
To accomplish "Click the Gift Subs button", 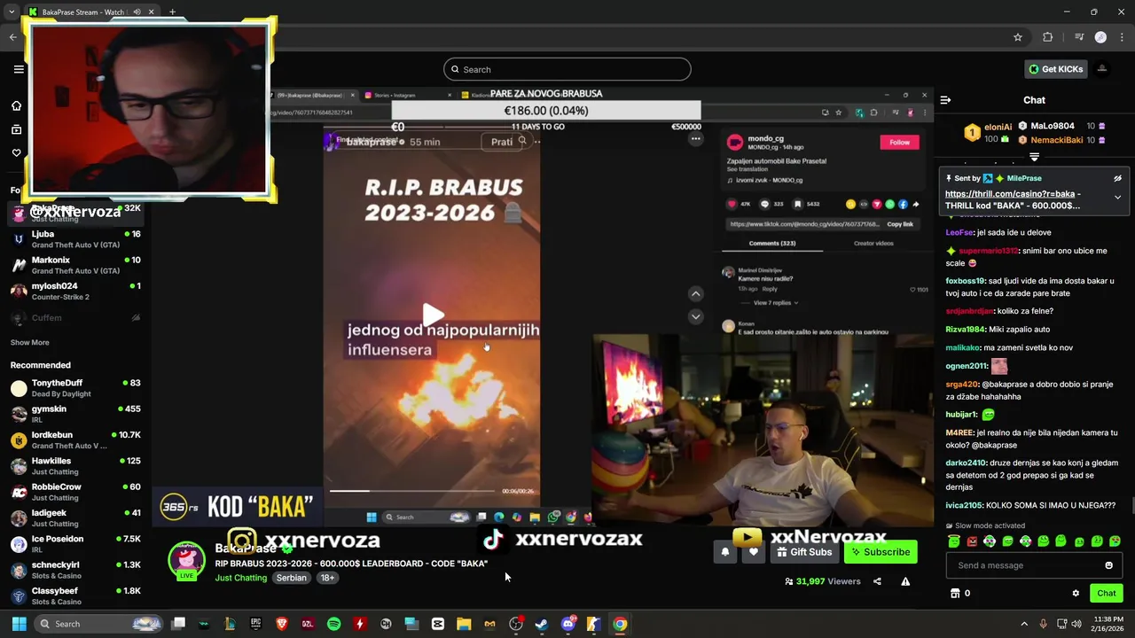I will [804, 552].
